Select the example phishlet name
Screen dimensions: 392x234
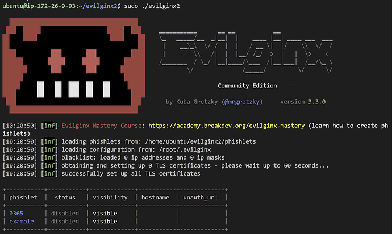tap(22, 222)
